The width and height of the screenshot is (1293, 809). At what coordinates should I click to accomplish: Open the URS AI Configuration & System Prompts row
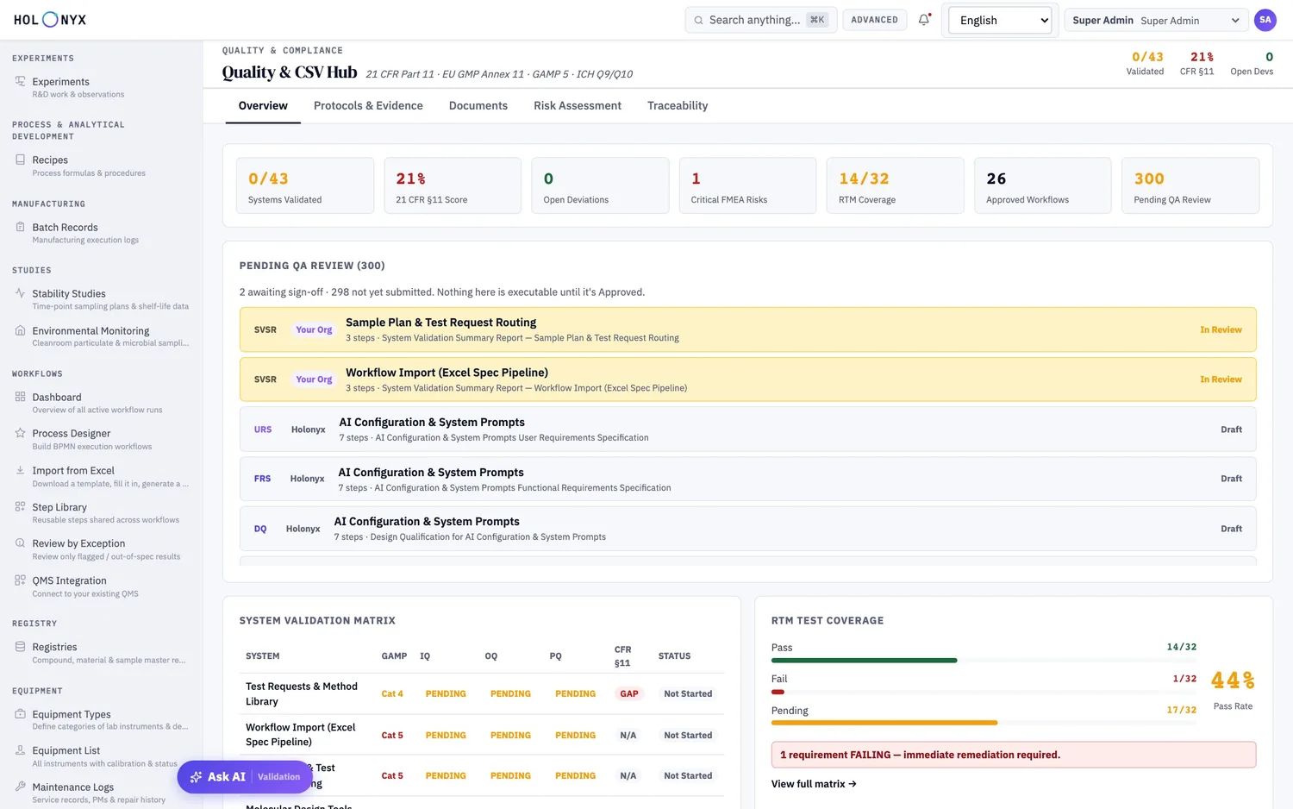(x=747, y=430)
